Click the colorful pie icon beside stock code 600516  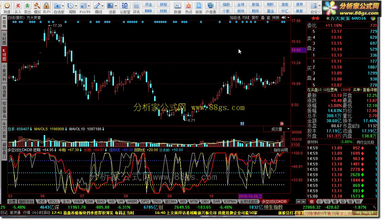(x=373, y=18)
